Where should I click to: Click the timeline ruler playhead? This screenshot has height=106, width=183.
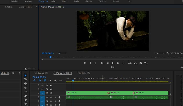tap(73, 80)
